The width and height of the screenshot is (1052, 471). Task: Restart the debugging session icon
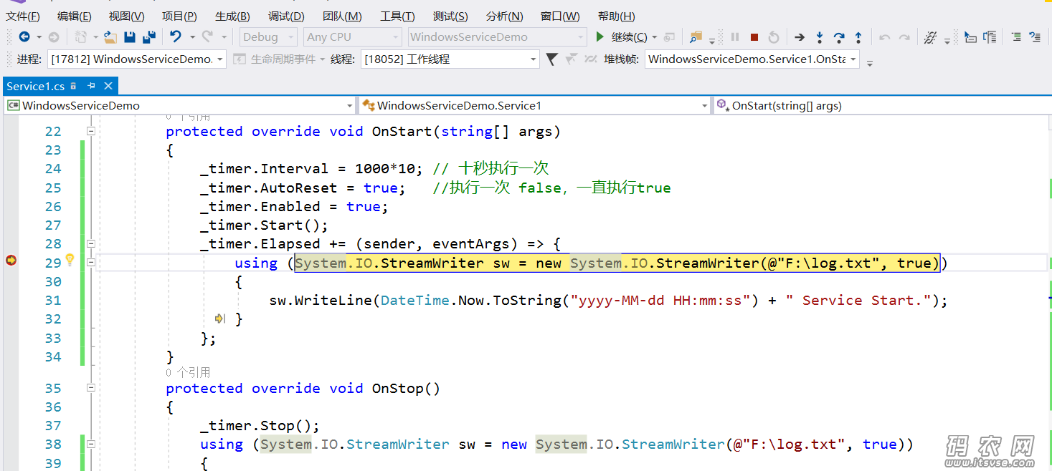point(773,37)
